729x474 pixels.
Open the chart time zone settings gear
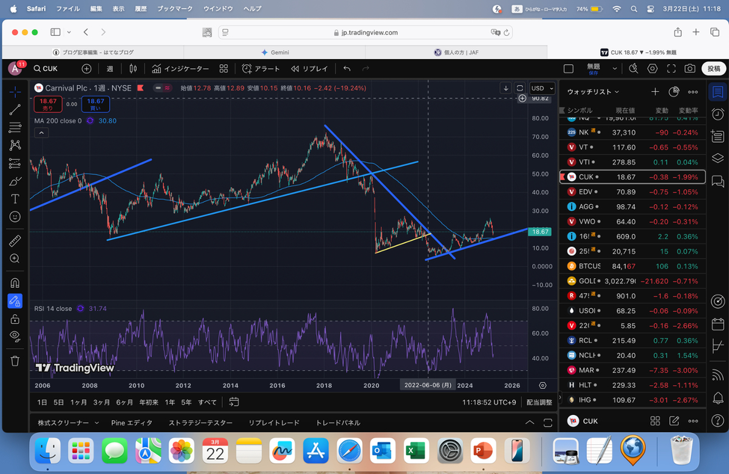point(542,385)
